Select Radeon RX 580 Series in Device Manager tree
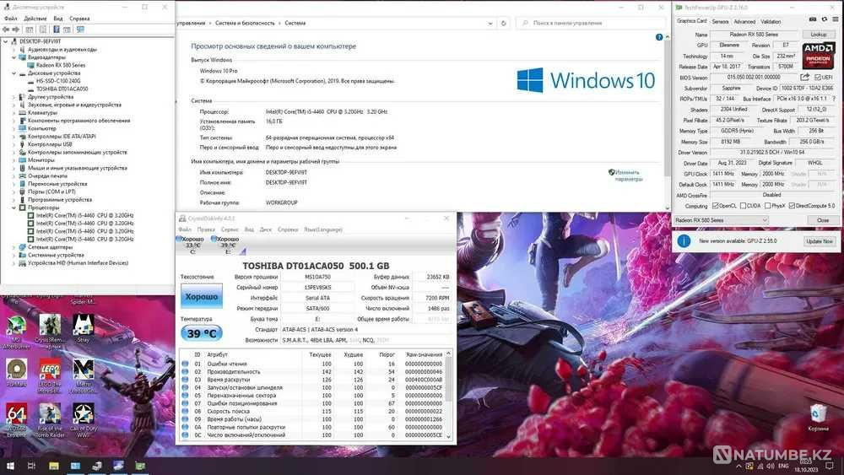 60,65
